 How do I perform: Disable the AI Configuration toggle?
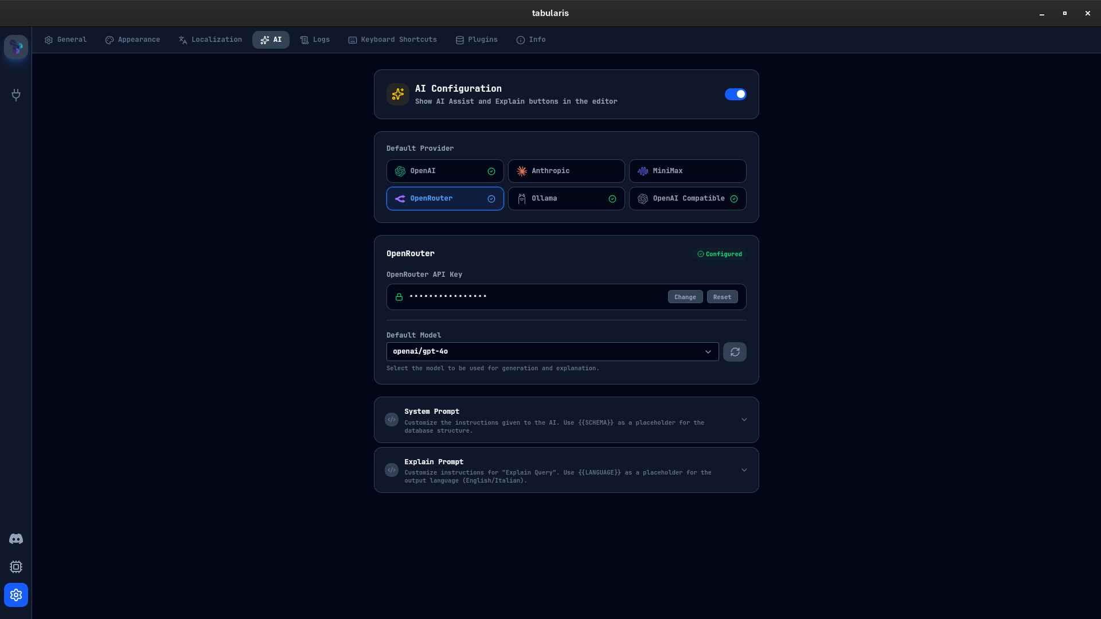(x=736, y=94)
